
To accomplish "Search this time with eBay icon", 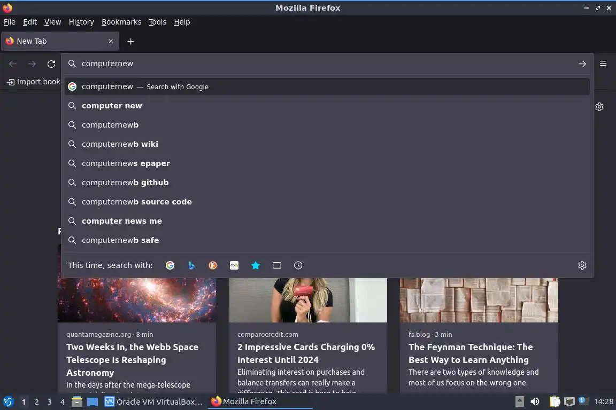I will point(234,265).
